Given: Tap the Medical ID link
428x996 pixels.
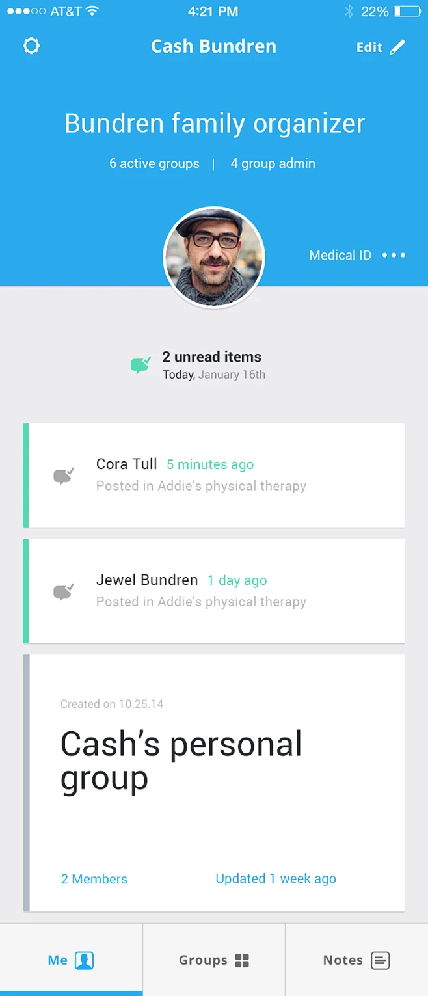Looking at the screenshot, I should [340, 255].
